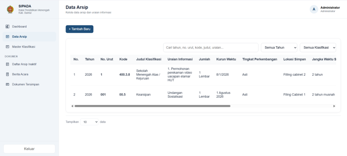Click the horizontal table scrollbar thumb
Image resolution: width=347 pixels, height=156 pixels.
click(x=152, y=106)
